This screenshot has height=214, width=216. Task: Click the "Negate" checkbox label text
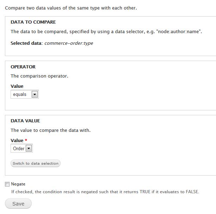tap(18, 184)
